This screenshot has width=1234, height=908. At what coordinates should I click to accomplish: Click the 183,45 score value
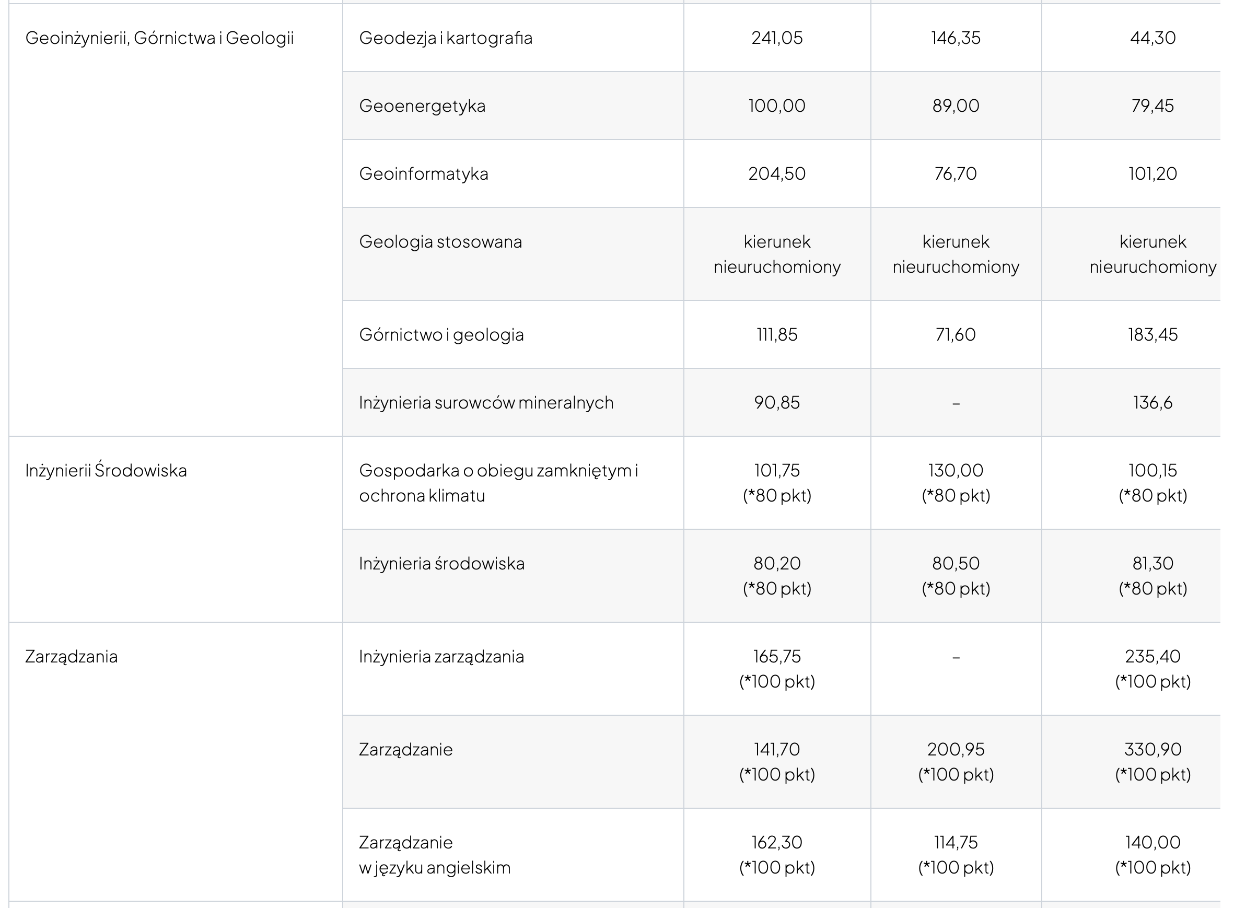pos(1152,335)
